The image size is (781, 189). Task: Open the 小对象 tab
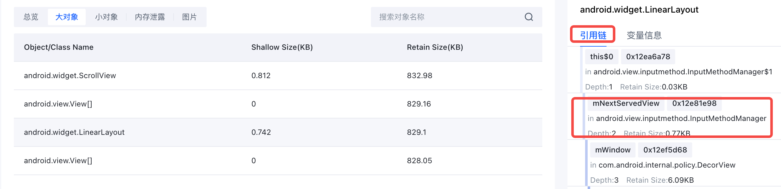click(x=106, y=17)
